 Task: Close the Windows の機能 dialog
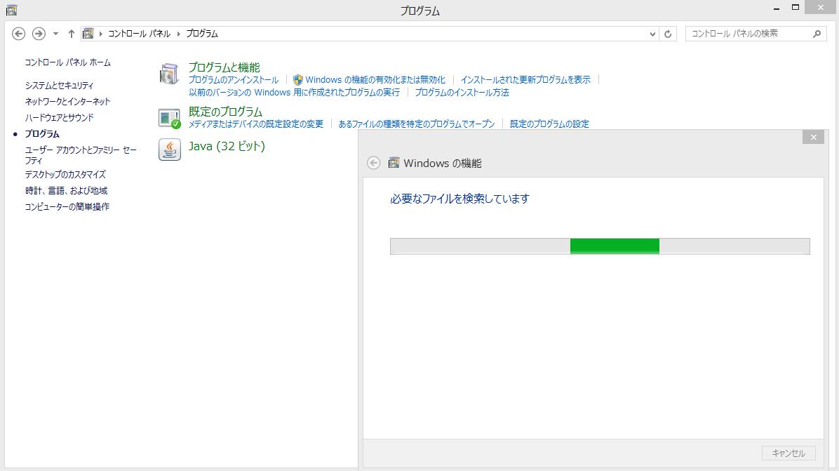pos(813,138)
